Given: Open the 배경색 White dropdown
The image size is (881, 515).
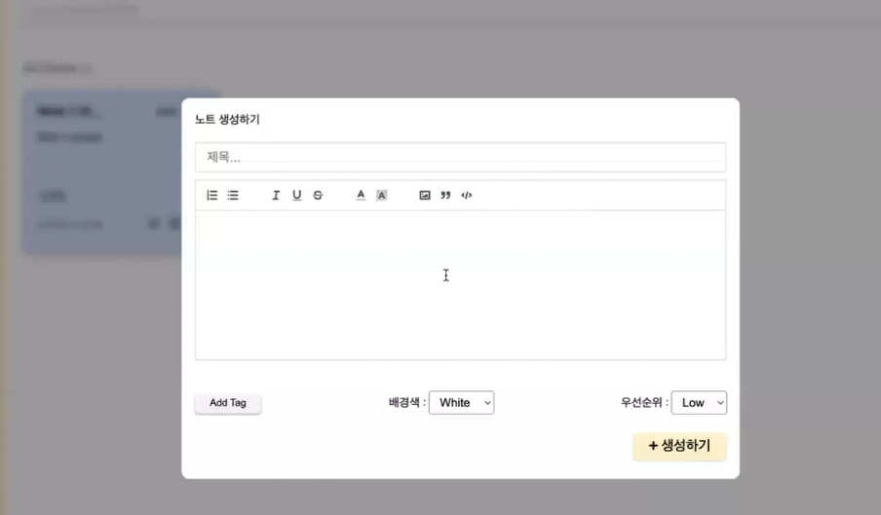Looking at the screenshot, I should [461, 403].
